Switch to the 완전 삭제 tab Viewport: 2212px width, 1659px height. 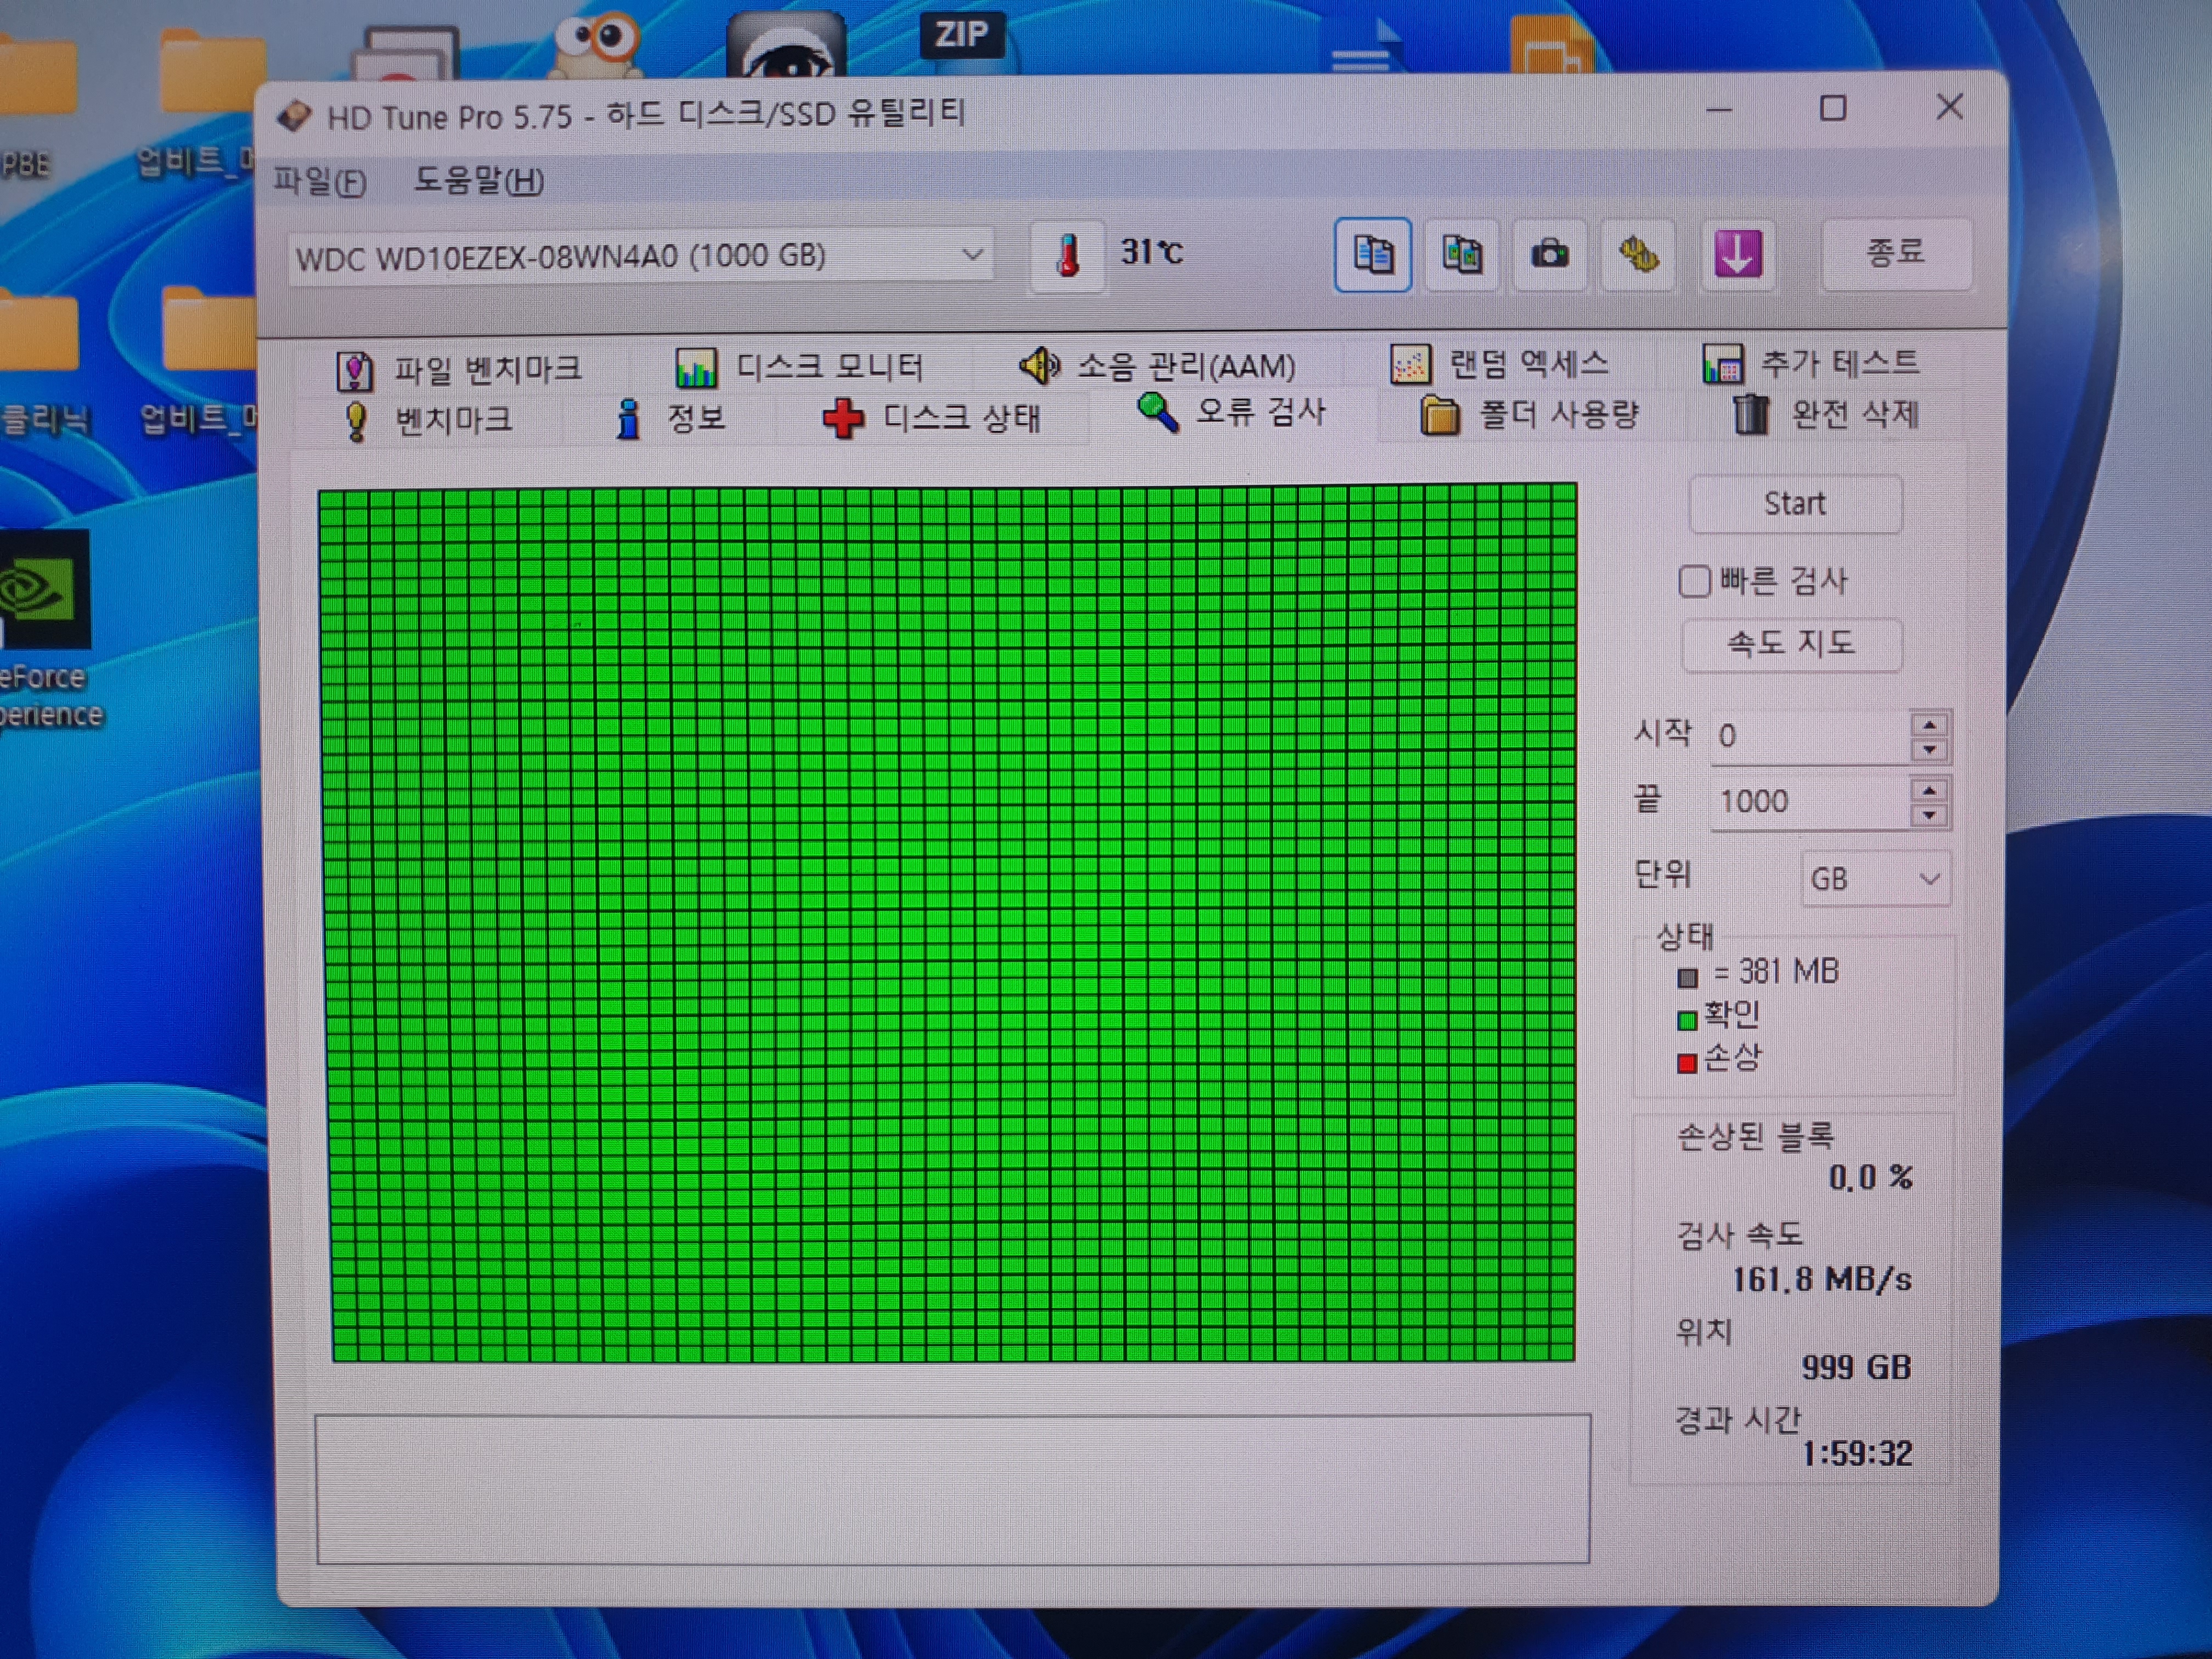1825,413
